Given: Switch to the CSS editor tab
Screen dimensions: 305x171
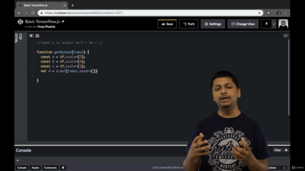Looking at the screenshot, I should coord(20,37).
